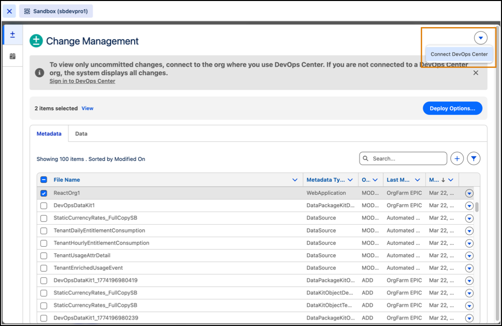
Task: Click the table's vertical scrollbar thumb
Action: pos(477,207)
